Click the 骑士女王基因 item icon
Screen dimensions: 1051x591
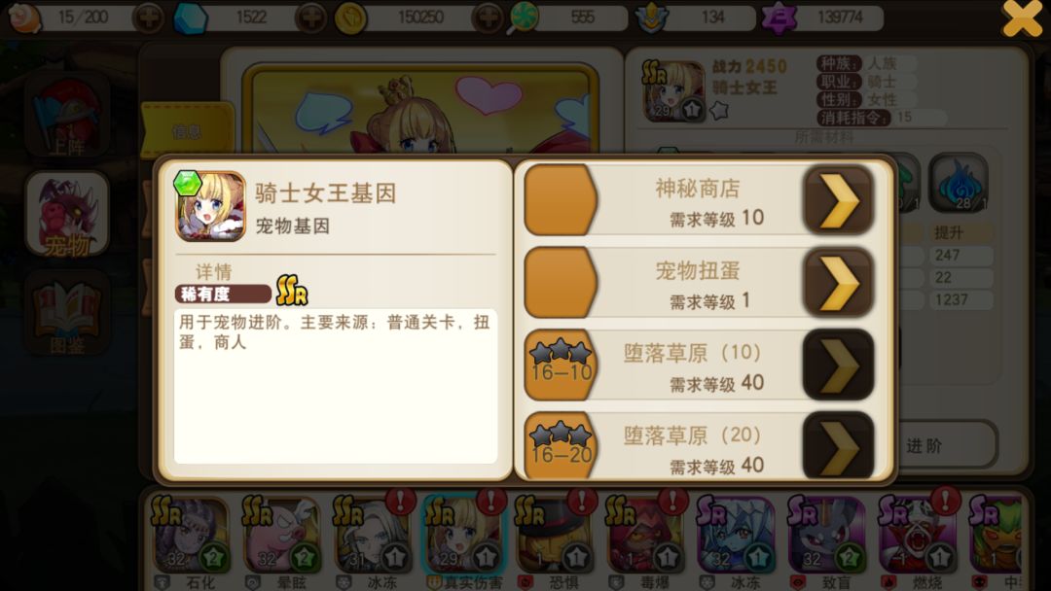tap(210, 205)
